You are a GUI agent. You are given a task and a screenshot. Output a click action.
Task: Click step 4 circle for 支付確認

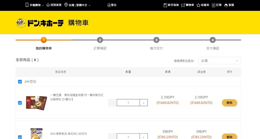[x=213, y=40]
